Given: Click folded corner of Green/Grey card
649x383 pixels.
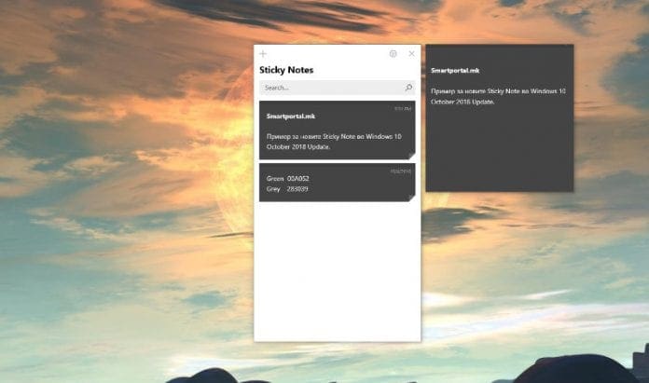Looking at the screenshot, I should click(x=410, y=198).
